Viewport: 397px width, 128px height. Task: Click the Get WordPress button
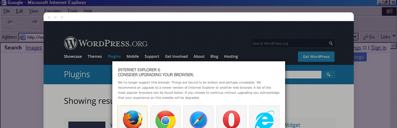pos(316,57)
